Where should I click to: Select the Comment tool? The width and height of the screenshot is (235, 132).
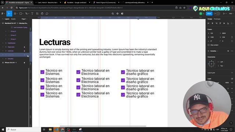tap(47, 14)
